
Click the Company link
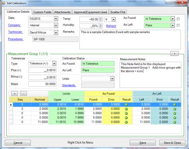click(x=14, y=25)
